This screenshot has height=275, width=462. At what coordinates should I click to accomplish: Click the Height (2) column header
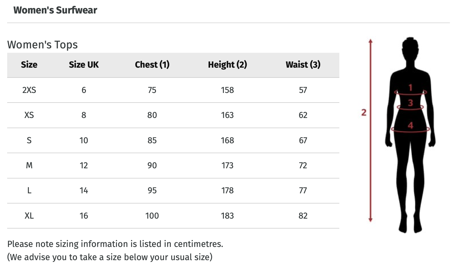tap(227, 65)
